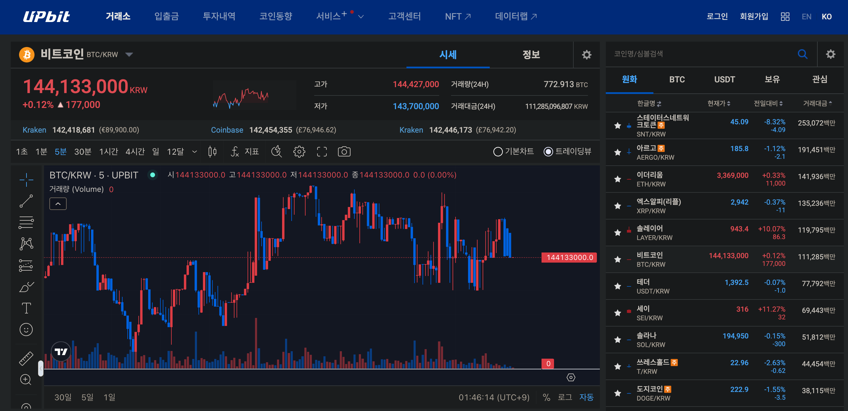This screenshot has height=411, width=848.
Task: Select the 1시간 chart interval
Action: pyautogui.click(x=108, y=152)
